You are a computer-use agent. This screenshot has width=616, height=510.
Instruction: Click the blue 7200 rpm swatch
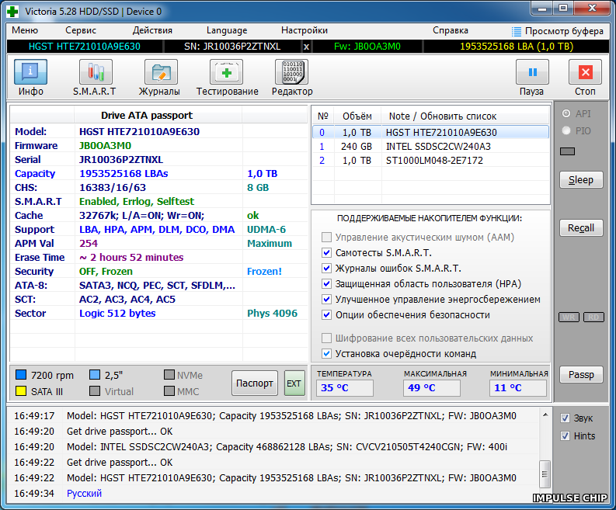pyautogui.click(x=21, y=375)
